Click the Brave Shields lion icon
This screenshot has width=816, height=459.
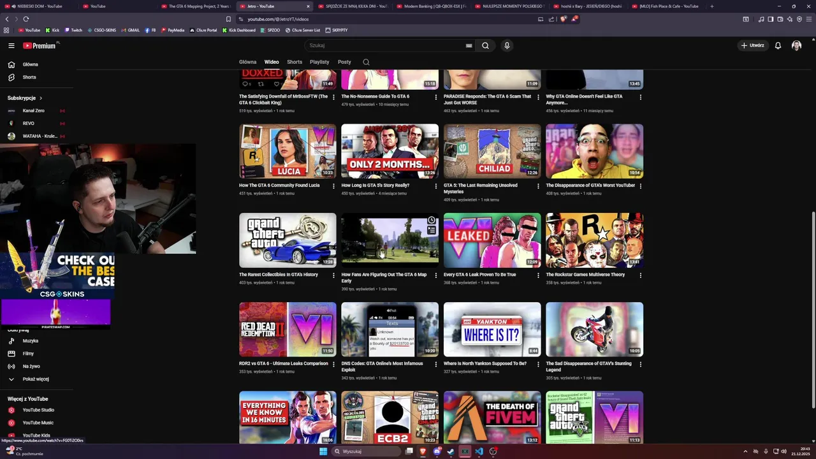point(564,19)
